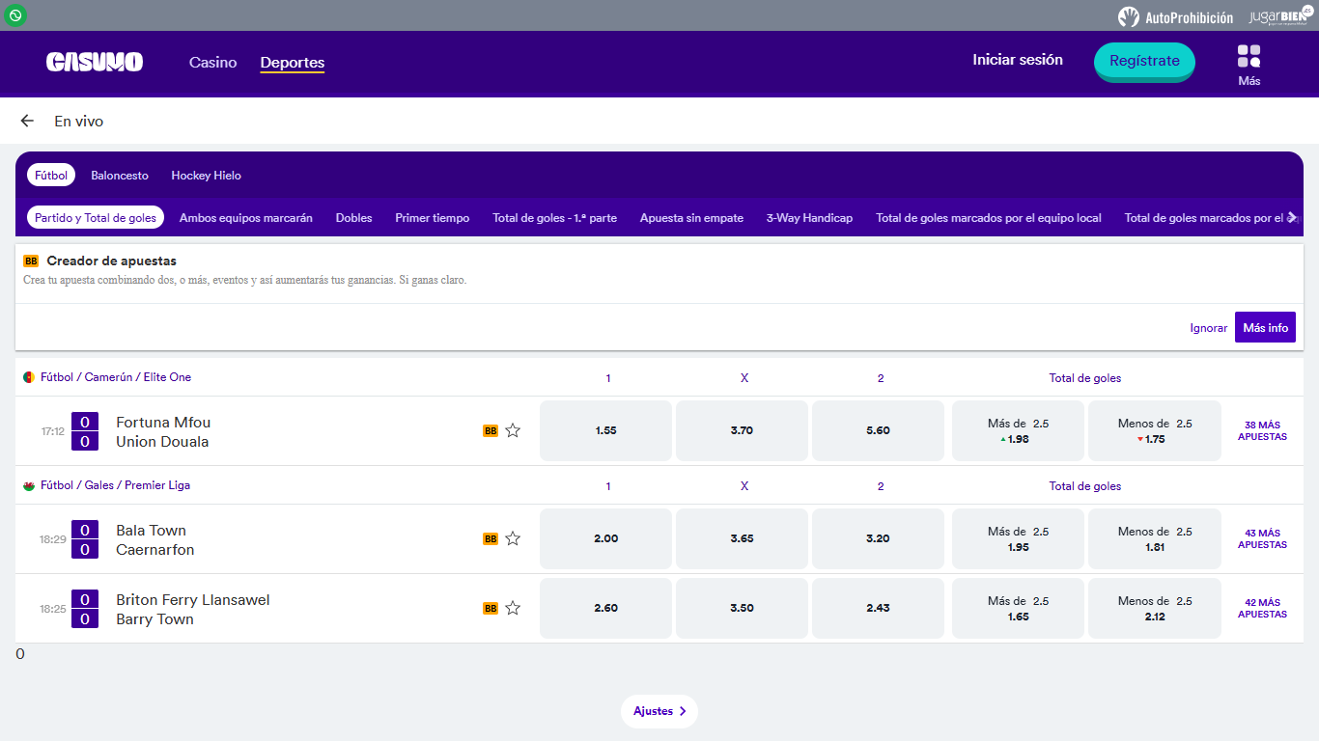Screen dimensions: 1319x741
Task: Select Menos de 2.5 at 1.75
Action: point(1155,430)
